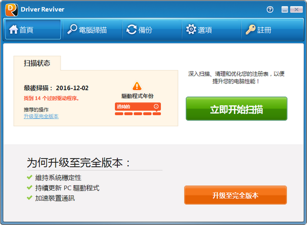Click the 驅動程式年份 label
Image resolution: width=307 pixels, height=225 pixels.
click(x=137, y=96)
